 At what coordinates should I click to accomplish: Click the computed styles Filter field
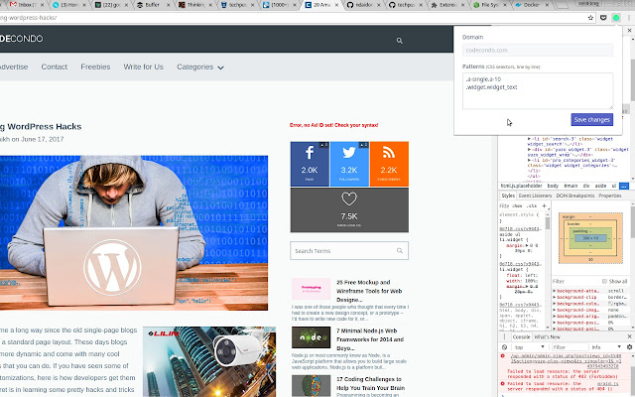(575, 281)
